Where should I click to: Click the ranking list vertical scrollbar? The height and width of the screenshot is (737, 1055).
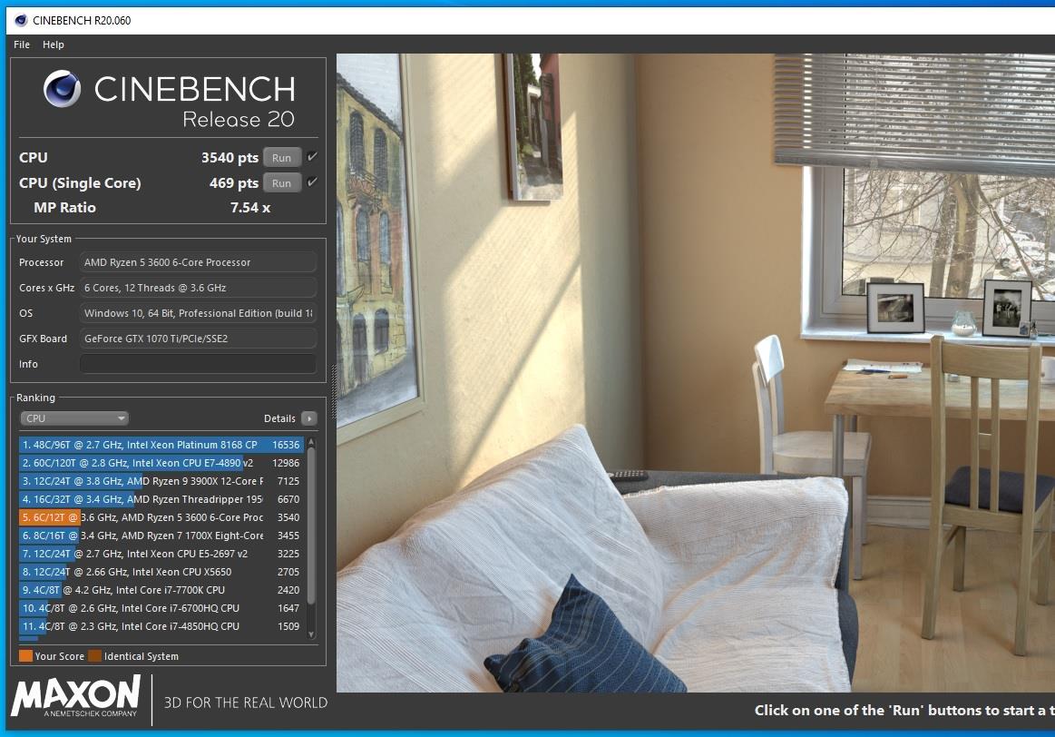pyautogui.click(x=312, y=526)
